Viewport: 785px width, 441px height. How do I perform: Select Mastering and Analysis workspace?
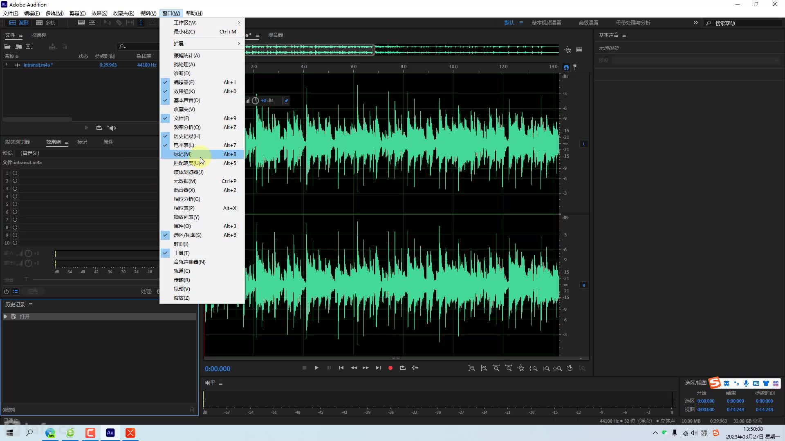tap(633, 23)
